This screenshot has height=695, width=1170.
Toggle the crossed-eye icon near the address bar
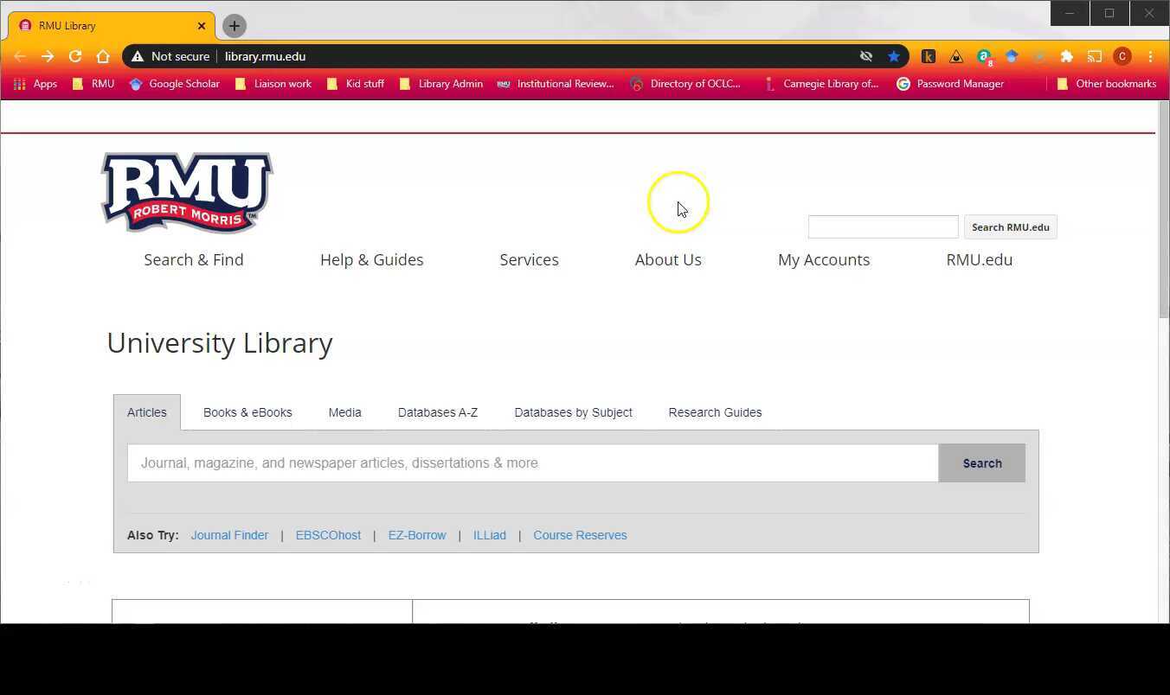[865, 56]
